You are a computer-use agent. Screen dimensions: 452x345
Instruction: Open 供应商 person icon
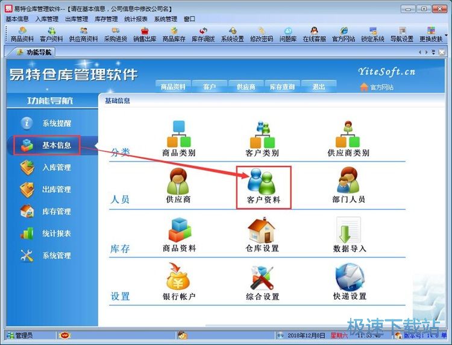[178, 186]
